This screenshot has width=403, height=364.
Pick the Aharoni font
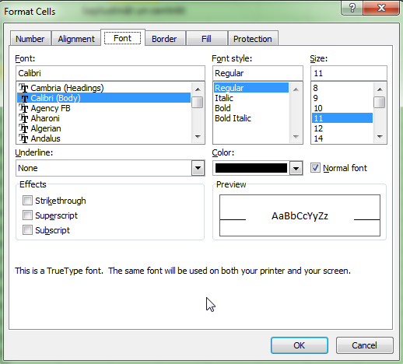tap(104, 118)
